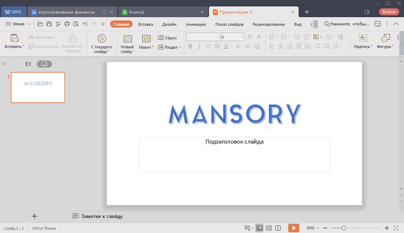
Task: Switch panel to outline list view
Action: [x=28, y=64]
